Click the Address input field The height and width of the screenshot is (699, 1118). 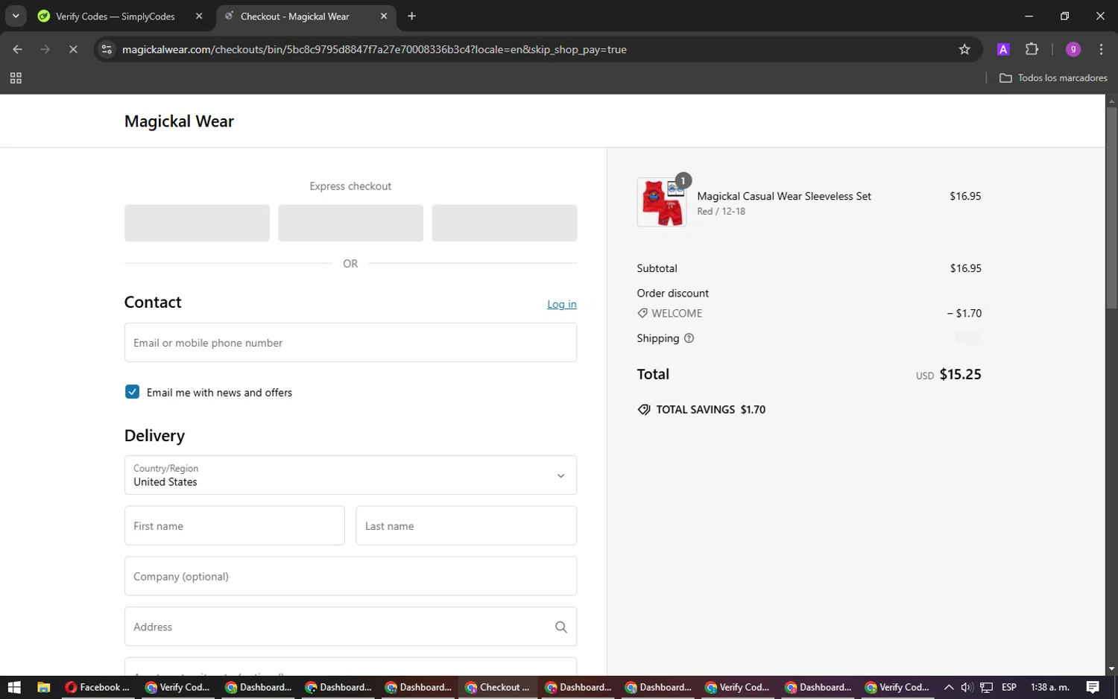[350, 627]
